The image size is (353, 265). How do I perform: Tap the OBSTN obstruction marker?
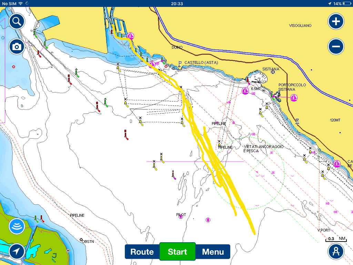click(x=88, y=242)
